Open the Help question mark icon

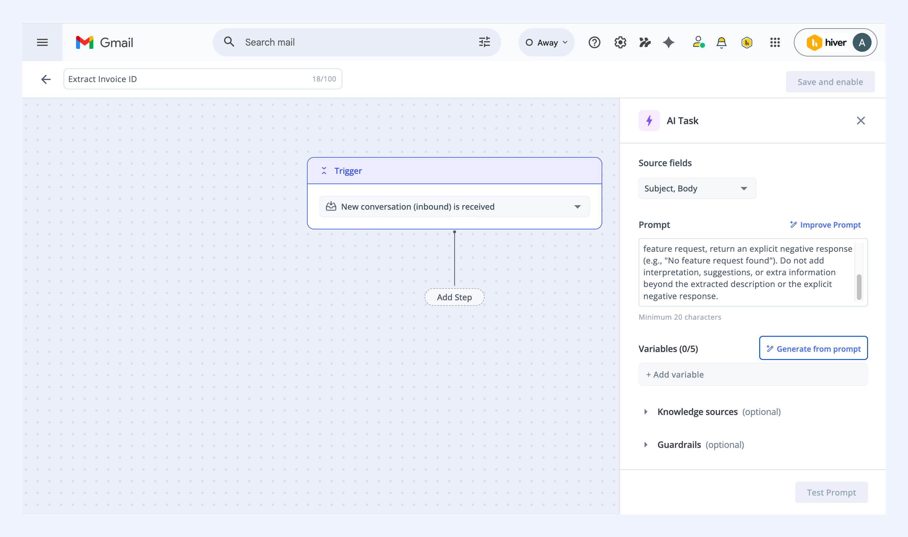coord(594,42)
